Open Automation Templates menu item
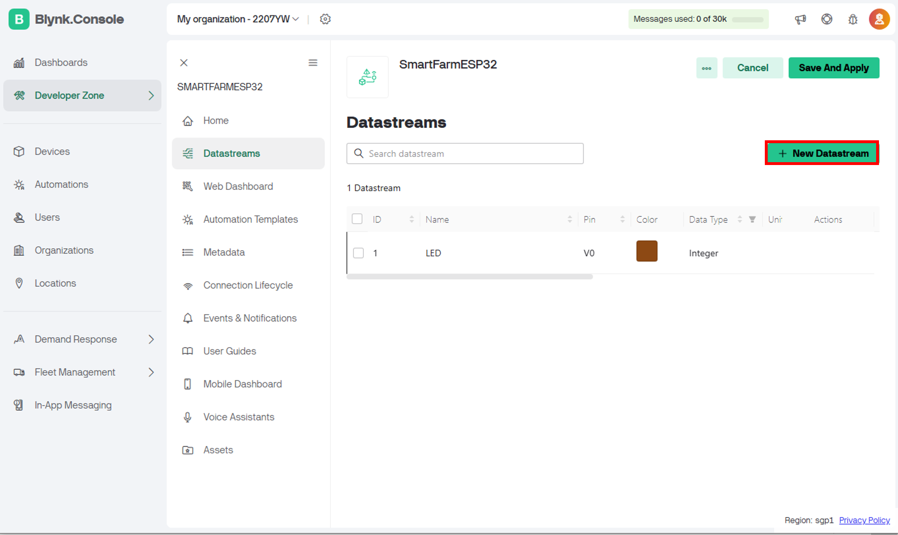The width and height of the screenshot is (898, 535). coord(248,220)
